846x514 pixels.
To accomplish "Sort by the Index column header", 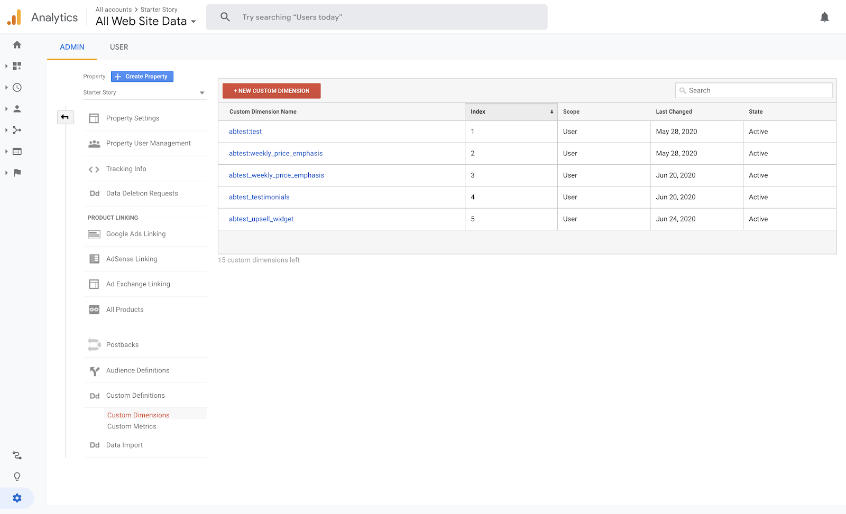I will [x=511, y=111].
